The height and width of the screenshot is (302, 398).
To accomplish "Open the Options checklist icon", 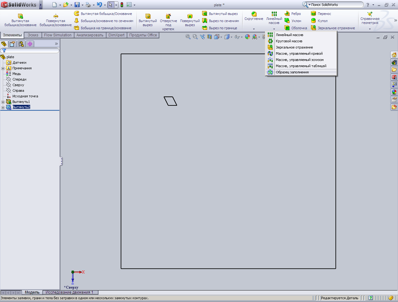I will [x=129, y=5].
